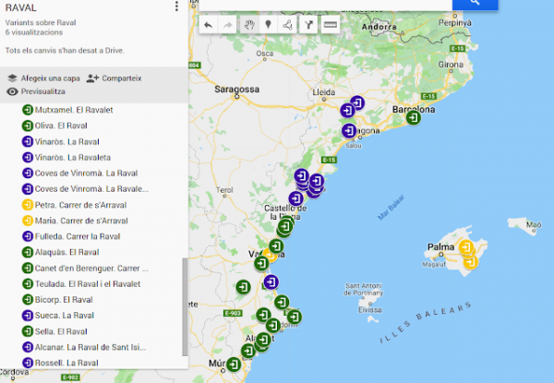Add a new layer with Afegeix una capa
This screenshot has width=554, height=383.
coord(43,78)
